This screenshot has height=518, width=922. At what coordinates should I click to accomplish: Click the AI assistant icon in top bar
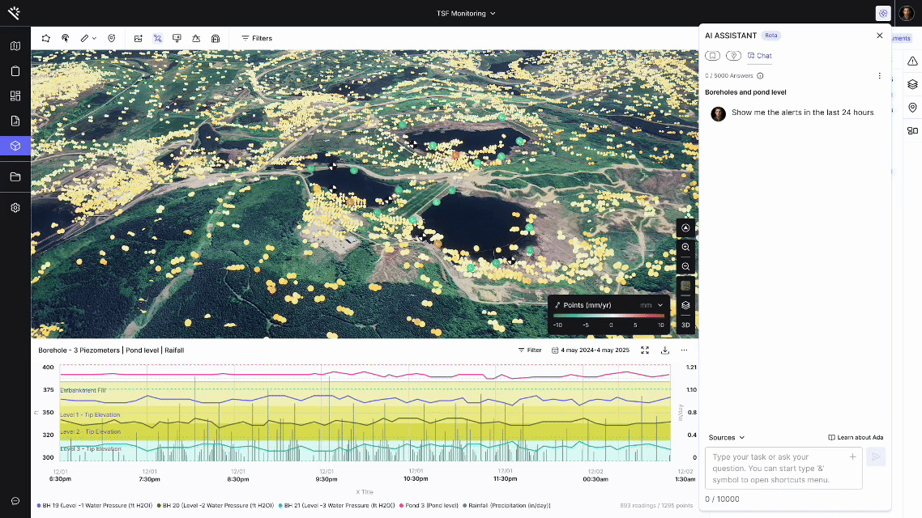[x=883, y=13]
